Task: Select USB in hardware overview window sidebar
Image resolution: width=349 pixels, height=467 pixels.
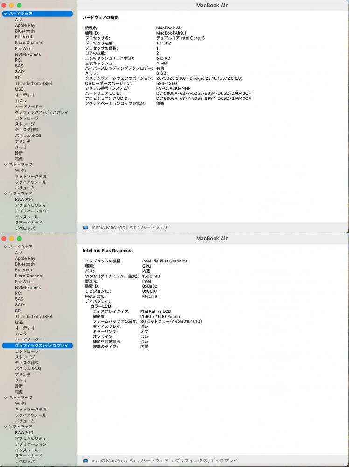Action: pos(19,89)
